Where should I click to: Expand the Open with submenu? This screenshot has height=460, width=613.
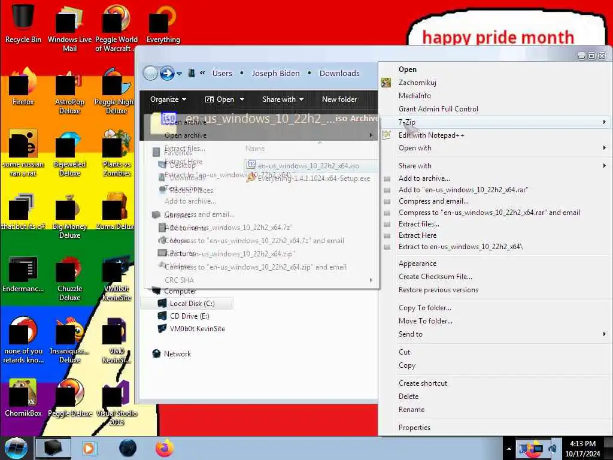tap(495, 148)
